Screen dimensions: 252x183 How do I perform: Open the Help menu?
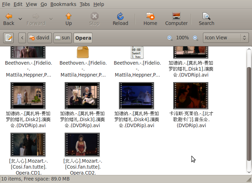99,4
